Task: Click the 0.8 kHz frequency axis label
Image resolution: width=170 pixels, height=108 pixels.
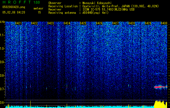Action: [x=2, y=76]
